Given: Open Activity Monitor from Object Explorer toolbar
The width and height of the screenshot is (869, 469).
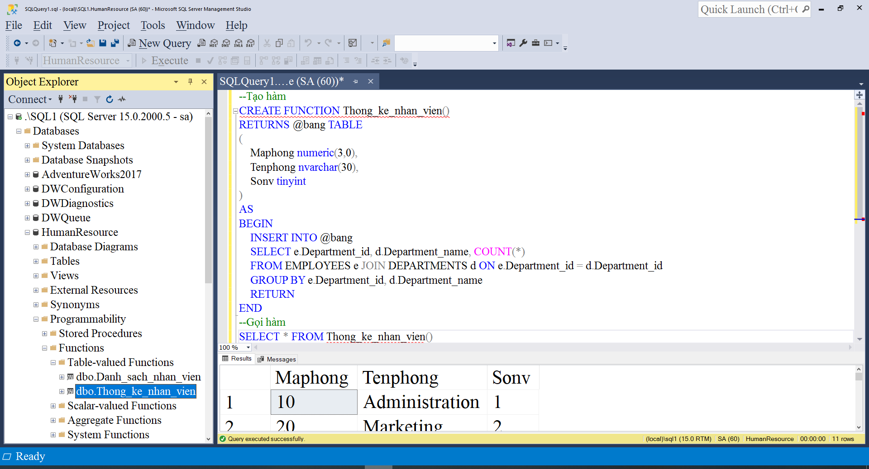Looking at the screenshot, I should [x=121, y=99].
